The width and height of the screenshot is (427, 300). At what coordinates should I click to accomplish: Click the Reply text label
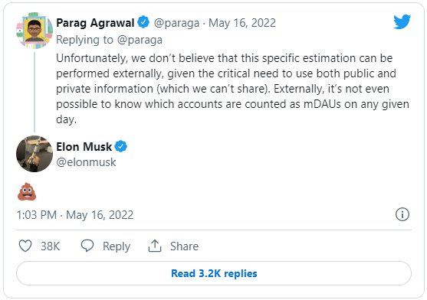(117, 246)
